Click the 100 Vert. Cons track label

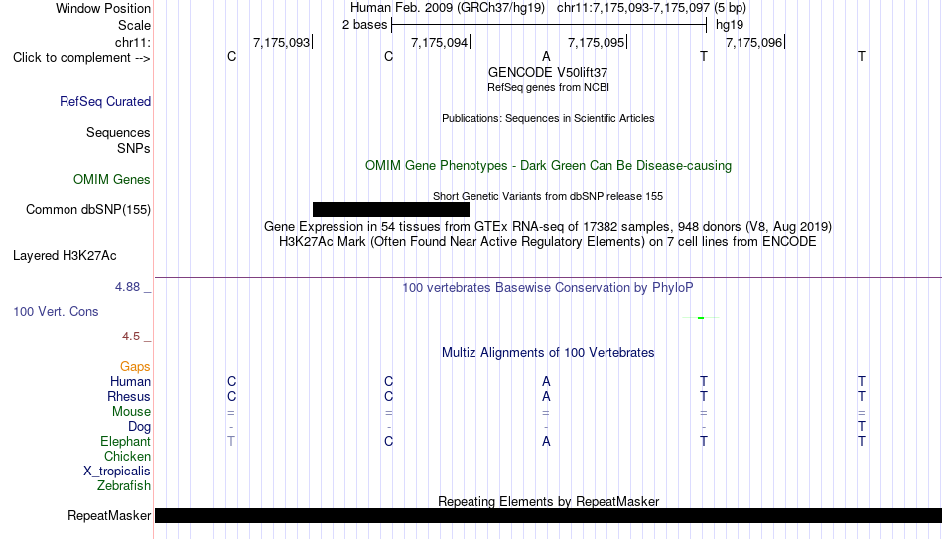point(56,311)
